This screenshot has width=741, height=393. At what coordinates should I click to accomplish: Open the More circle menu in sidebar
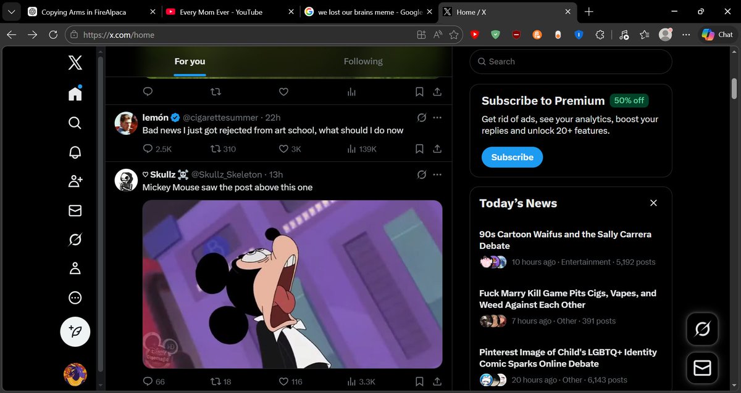tap(75, 298)
